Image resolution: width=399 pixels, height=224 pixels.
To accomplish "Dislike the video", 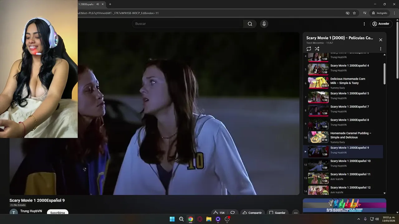I will point(233,213).
